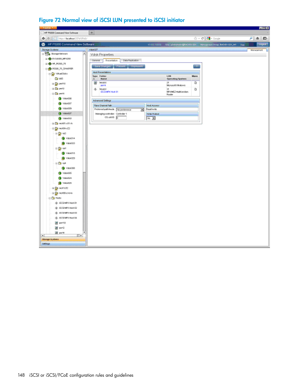The image size is (290, 387).
Task: Click the browser back arrow
Action: pos(43,38)
